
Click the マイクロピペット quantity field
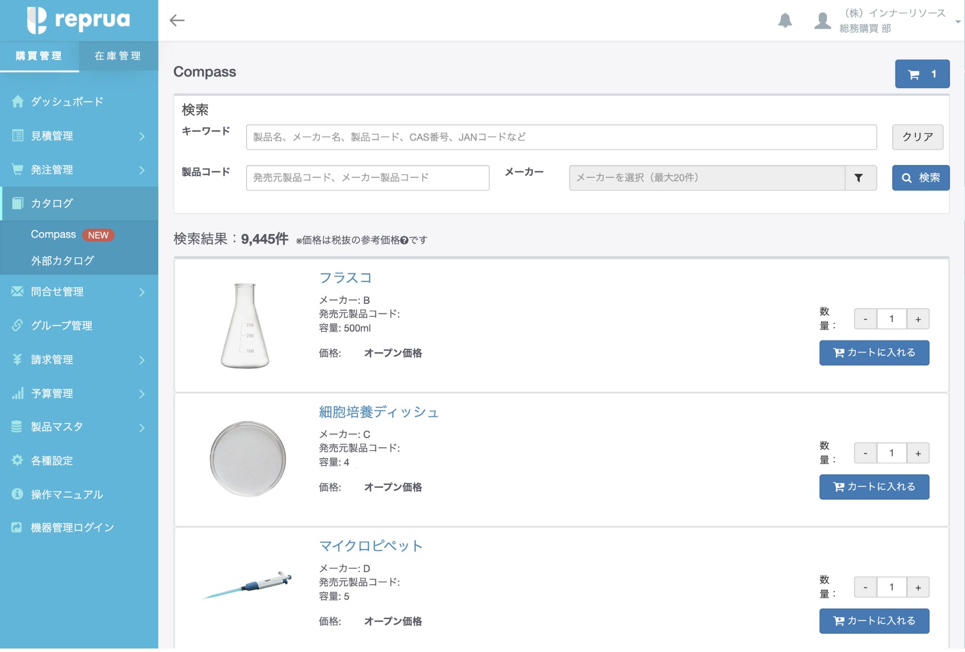click(x=892, y=587)
